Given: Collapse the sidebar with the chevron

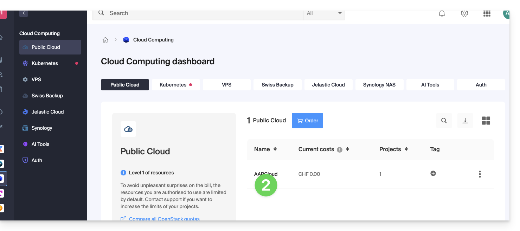Looking at the screenshot, I should point(24,13).
